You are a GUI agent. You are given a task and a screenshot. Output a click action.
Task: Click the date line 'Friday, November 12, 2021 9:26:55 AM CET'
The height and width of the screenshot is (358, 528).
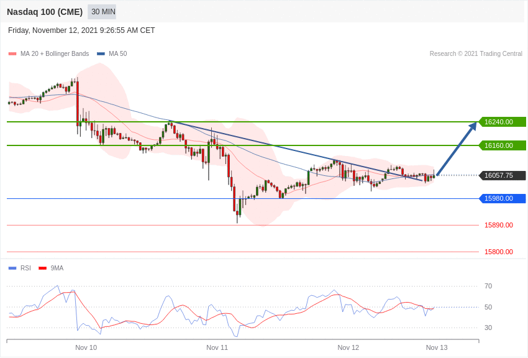(x=81, y=30)
